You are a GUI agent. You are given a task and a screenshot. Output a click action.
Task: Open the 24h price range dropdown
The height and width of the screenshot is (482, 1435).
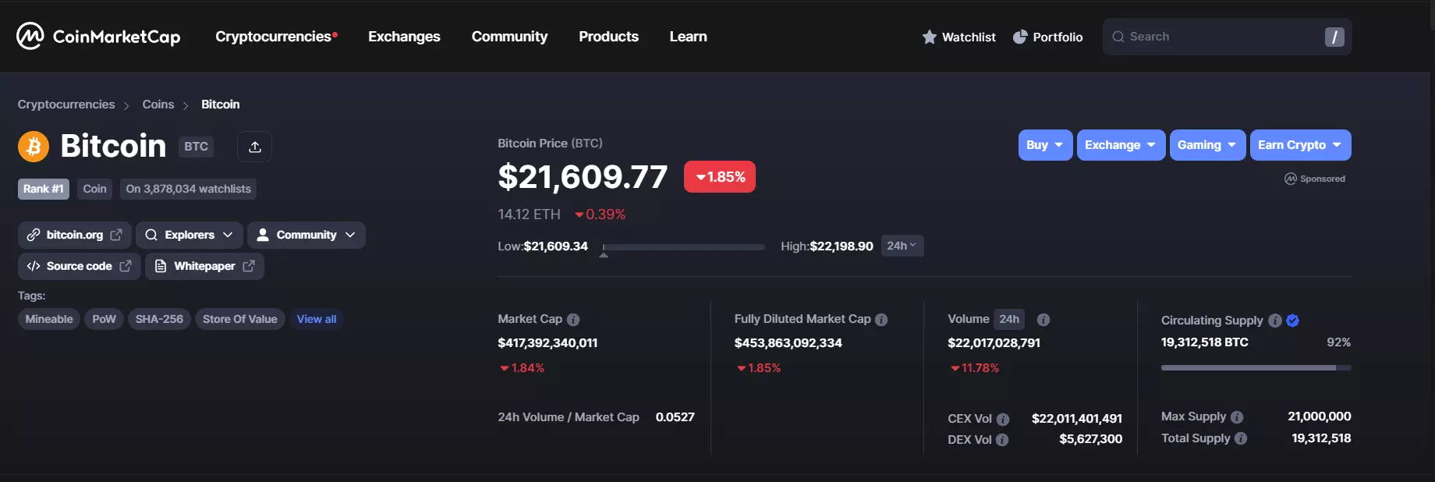pos(902,246)
